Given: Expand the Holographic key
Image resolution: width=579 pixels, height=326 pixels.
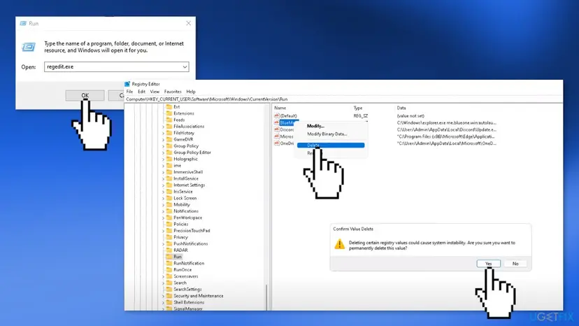Looking at the screenshot, I should (163, 159).
